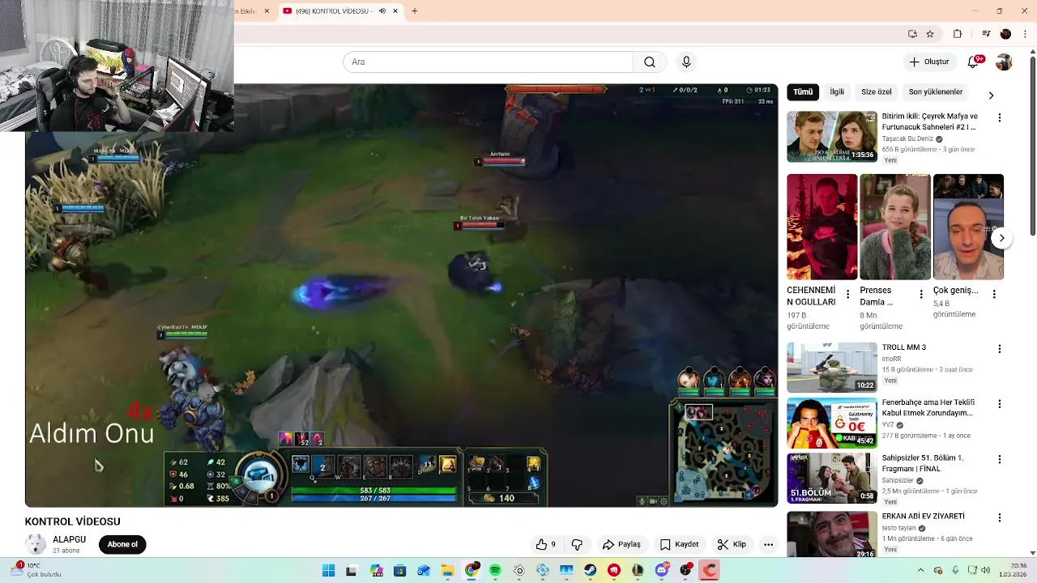Bookmark this page with star icon

click(x=930, y=34)
